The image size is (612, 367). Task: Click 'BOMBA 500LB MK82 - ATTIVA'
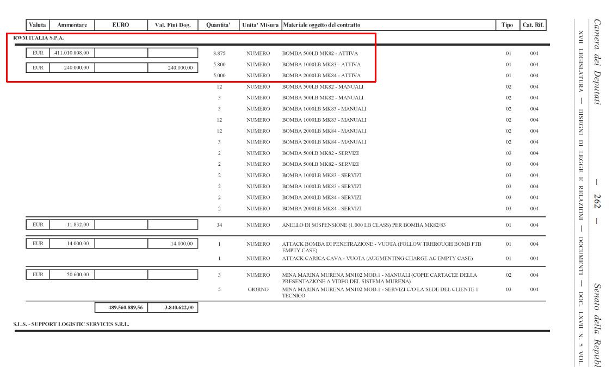click(320, 53)
